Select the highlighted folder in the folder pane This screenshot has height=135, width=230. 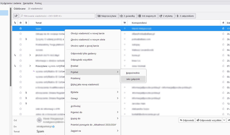coord(4,13)
